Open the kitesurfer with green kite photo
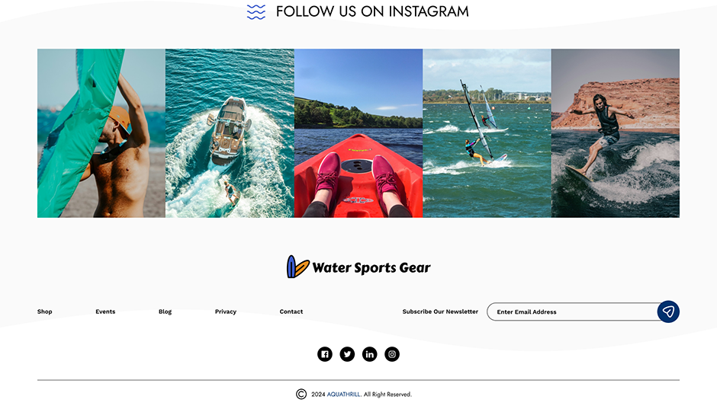 (101, 133)
